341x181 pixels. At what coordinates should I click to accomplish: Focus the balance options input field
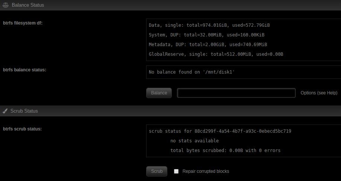click(236, 93)
